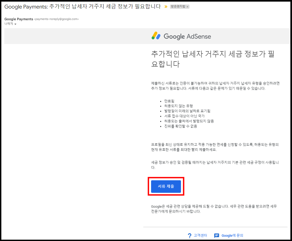
Task: Select sender name Google Payments
Action: tap(19, 19)
